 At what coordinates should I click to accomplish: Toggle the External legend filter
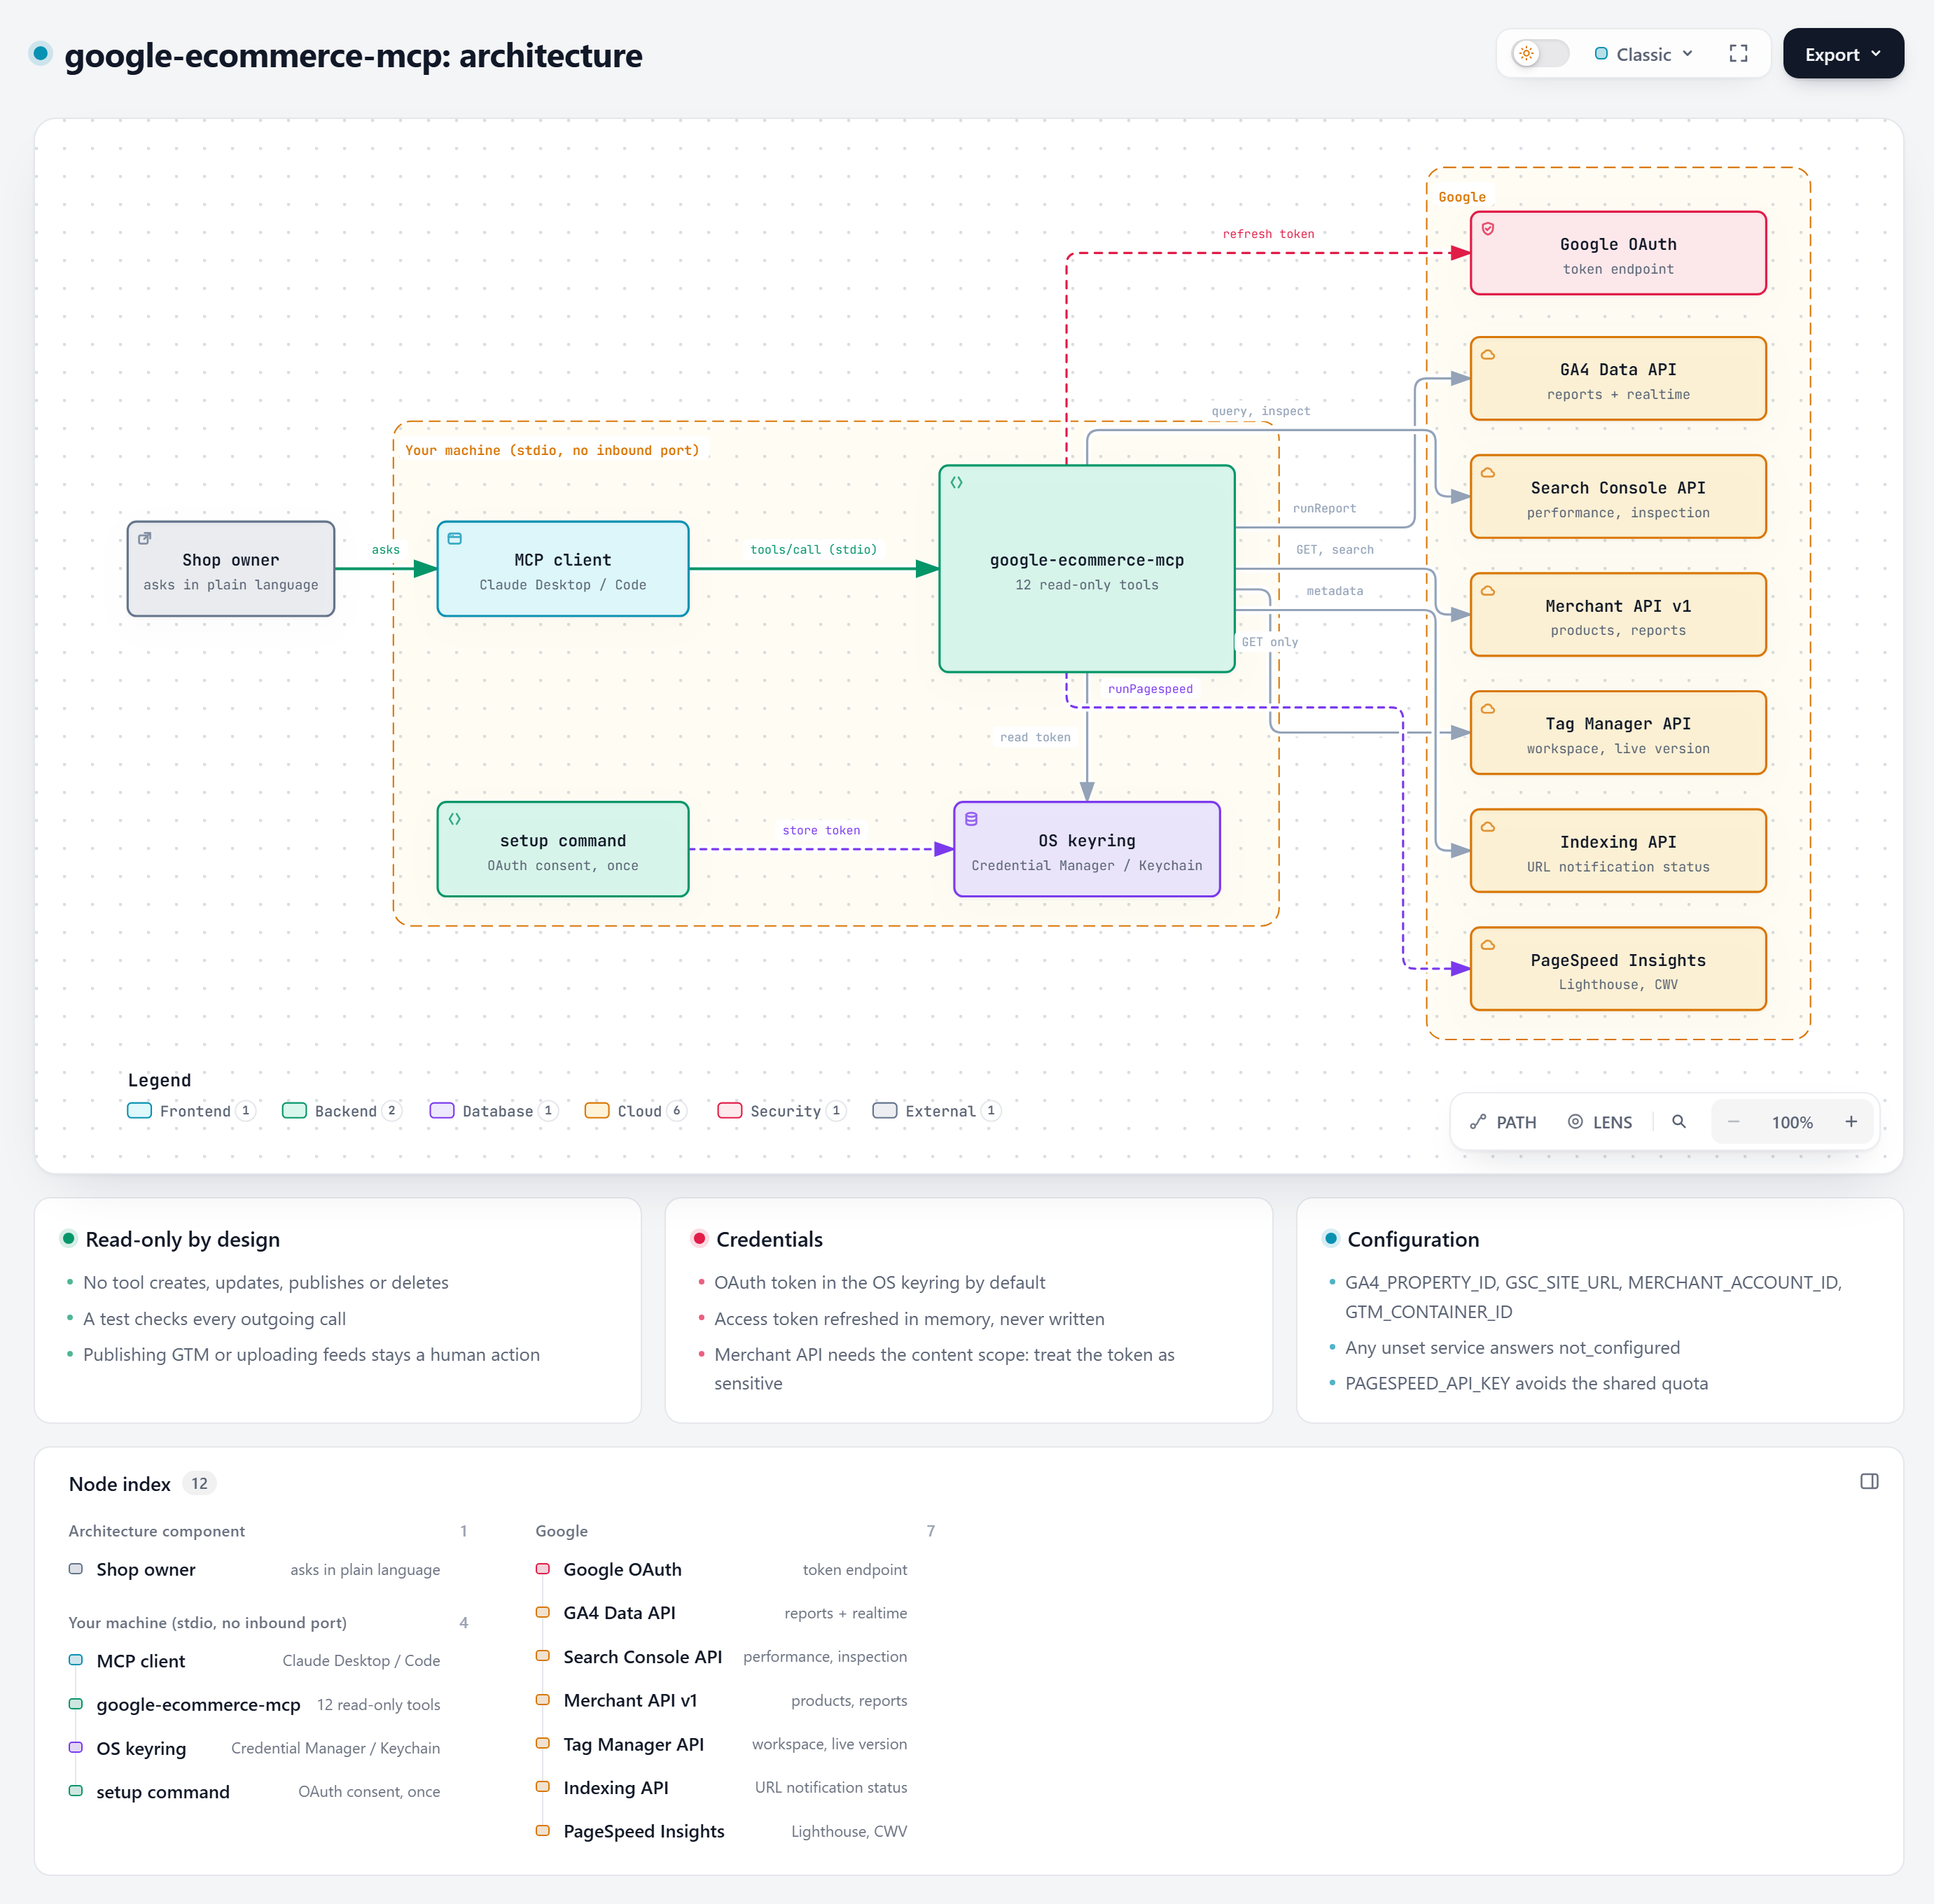936,1111
